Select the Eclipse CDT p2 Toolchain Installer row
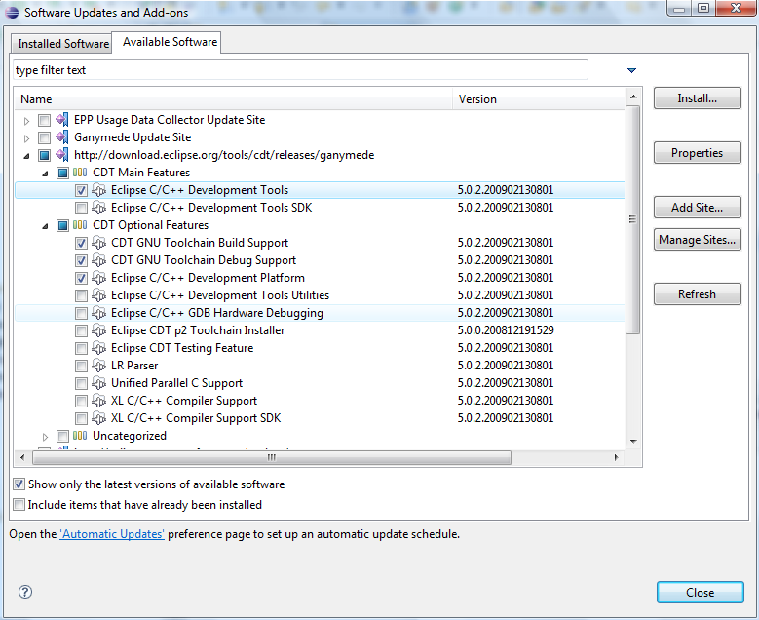 click(320, 330)
